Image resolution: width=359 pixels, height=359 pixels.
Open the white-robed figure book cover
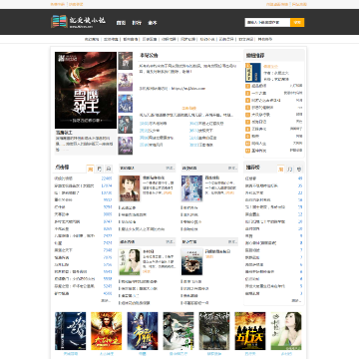191,188
